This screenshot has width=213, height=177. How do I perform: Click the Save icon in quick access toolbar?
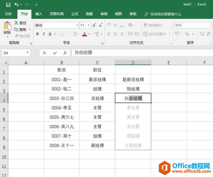click(8, 5)
